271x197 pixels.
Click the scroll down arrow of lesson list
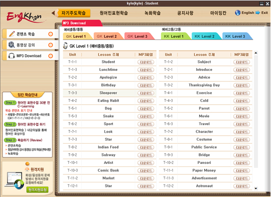[256, 188]
